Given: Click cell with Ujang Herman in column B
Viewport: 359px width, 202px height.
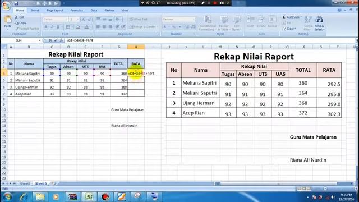Looking at the screenshot, I should [29, 87].
